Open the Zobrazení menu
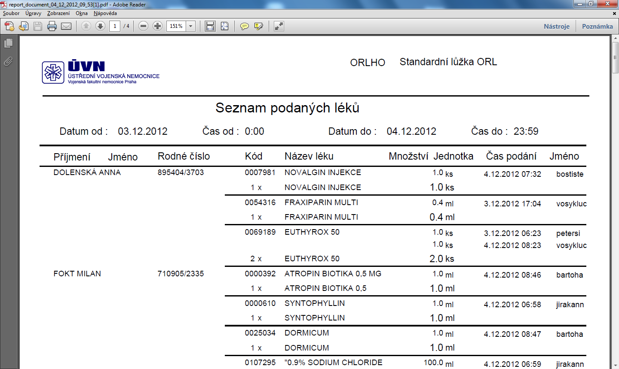619x369 pixels. [58, 13]
